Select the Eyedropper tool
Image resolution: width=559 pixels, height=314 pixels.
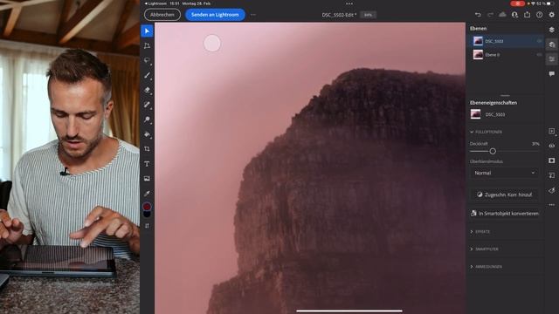pyautogui.click(x=147, y=194)
